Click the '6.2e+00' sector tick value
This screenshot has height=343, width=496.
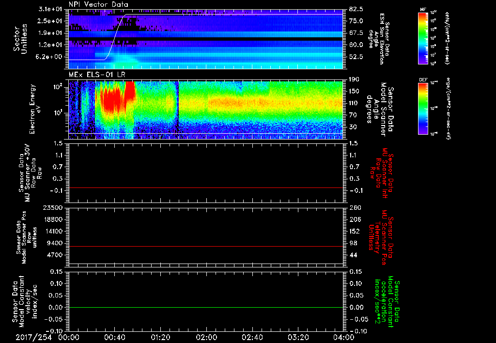point(49,57)
